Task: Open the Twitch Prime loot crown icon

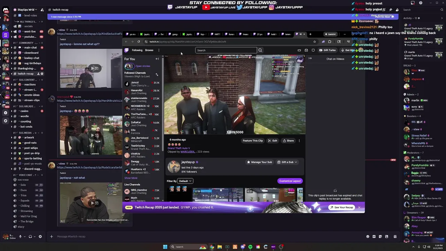Action: pyautogui.click(x=299, y=50)
